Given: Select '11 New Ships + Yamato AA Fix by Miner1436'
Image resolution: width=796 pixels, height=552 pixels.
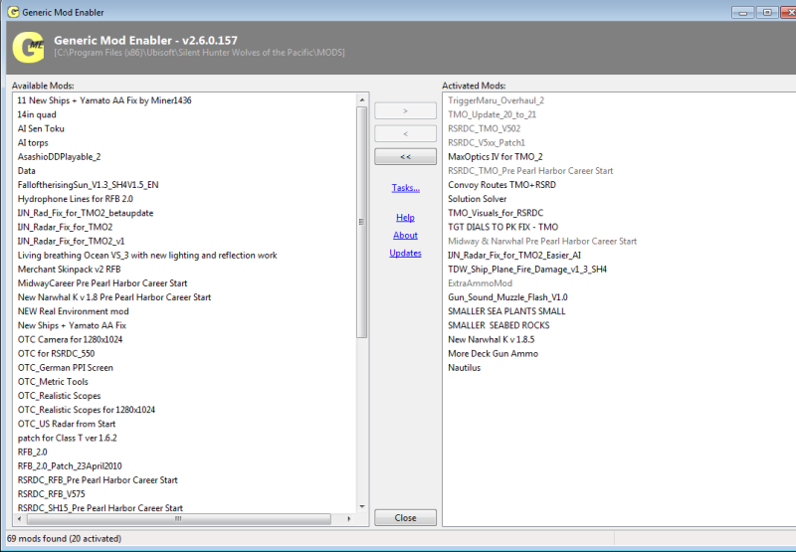Looking at the screenshot, I should (104, 100).
